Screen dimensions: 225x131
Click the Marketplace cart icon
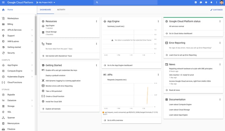pos(3,18)
